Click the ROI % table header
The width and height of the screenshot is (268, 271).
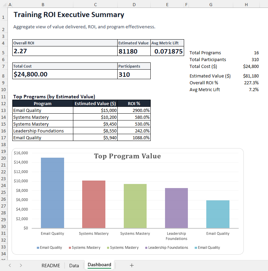134,103
